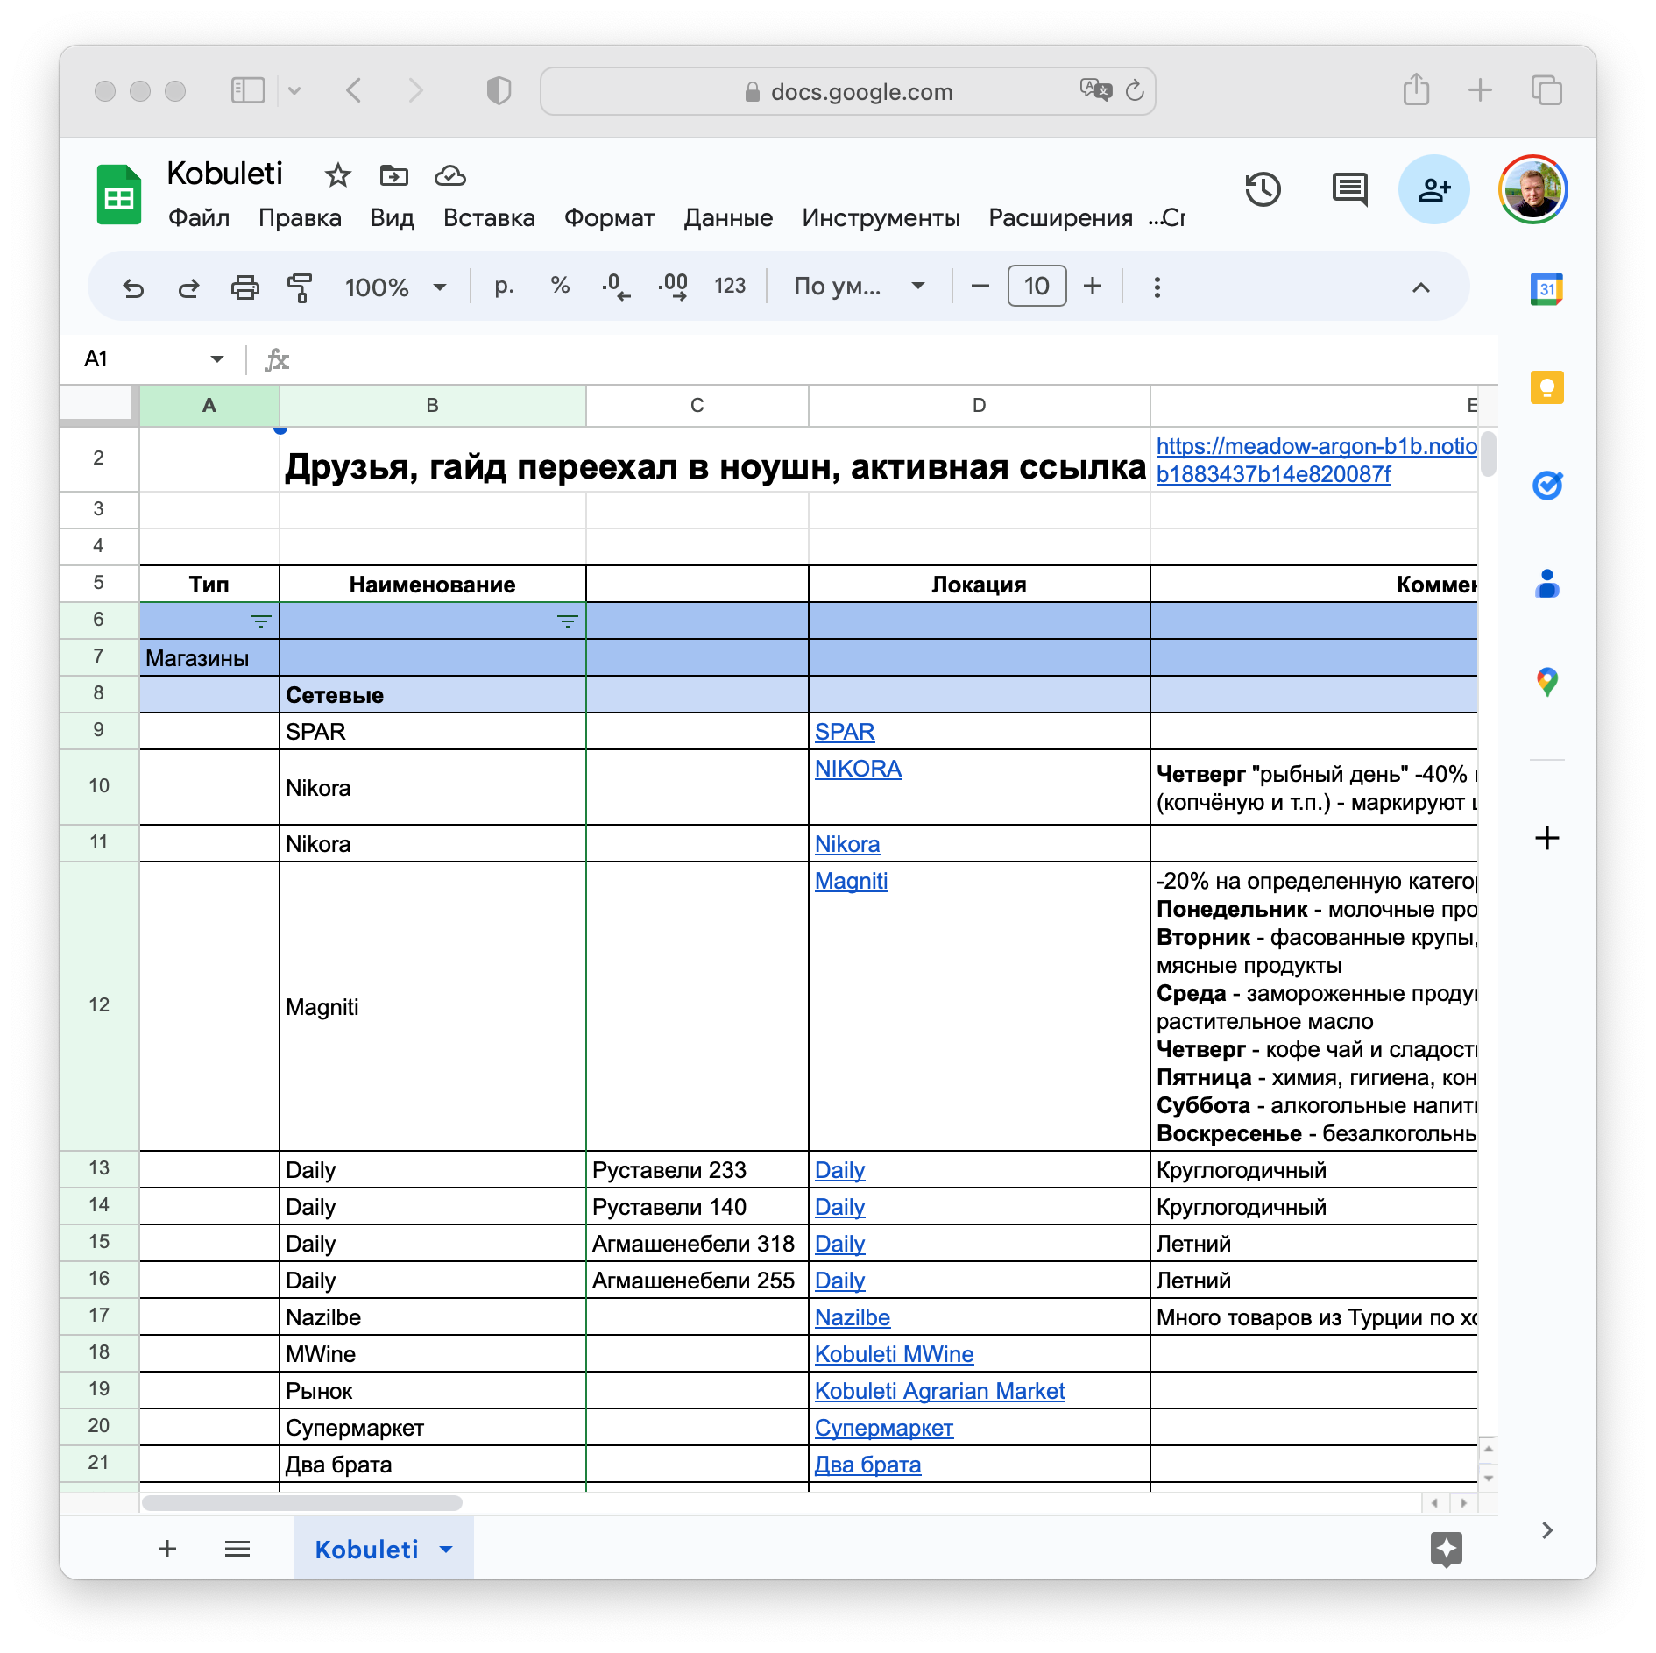Open Google Keep side panel
This screenshot has height=1653, width=1656.
click(x=1547, y=387)
